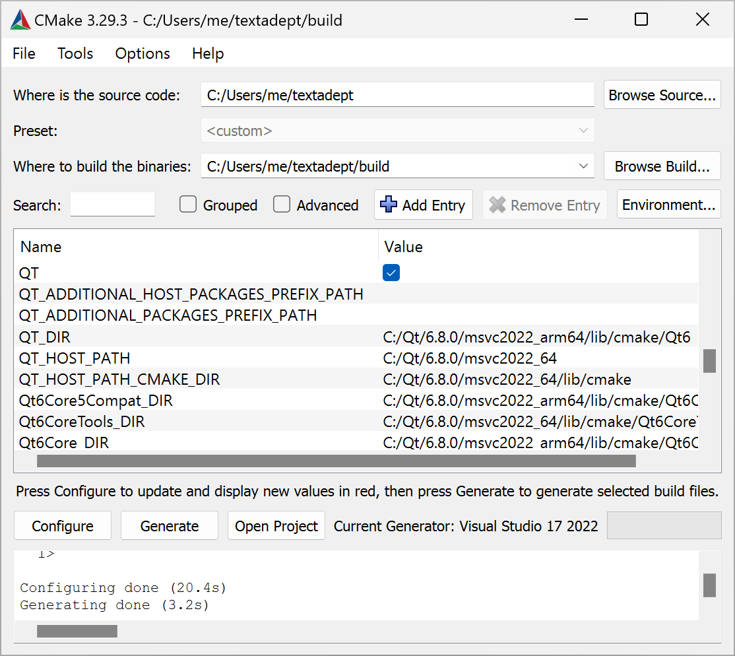This screenshot has width=735, height=656.
Task: Click the blue plus Add Entry icon
Action: pyautogui.click(x=388, y=205)
